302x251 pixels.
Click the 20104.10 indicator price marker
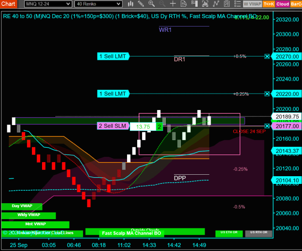click(x=287, y=181)
